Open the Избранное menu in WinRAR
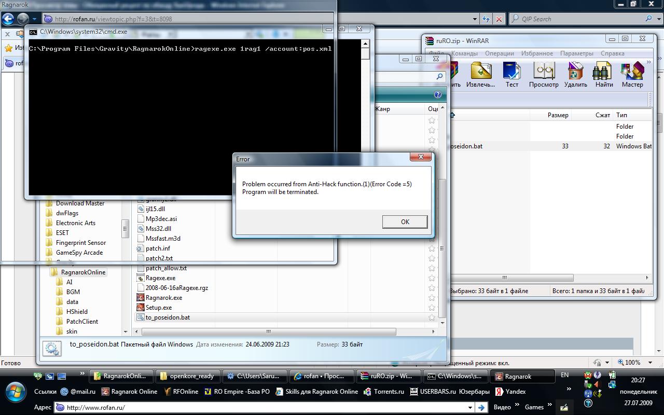This screenshot has height=415, width=664. (x=537, y=53)
